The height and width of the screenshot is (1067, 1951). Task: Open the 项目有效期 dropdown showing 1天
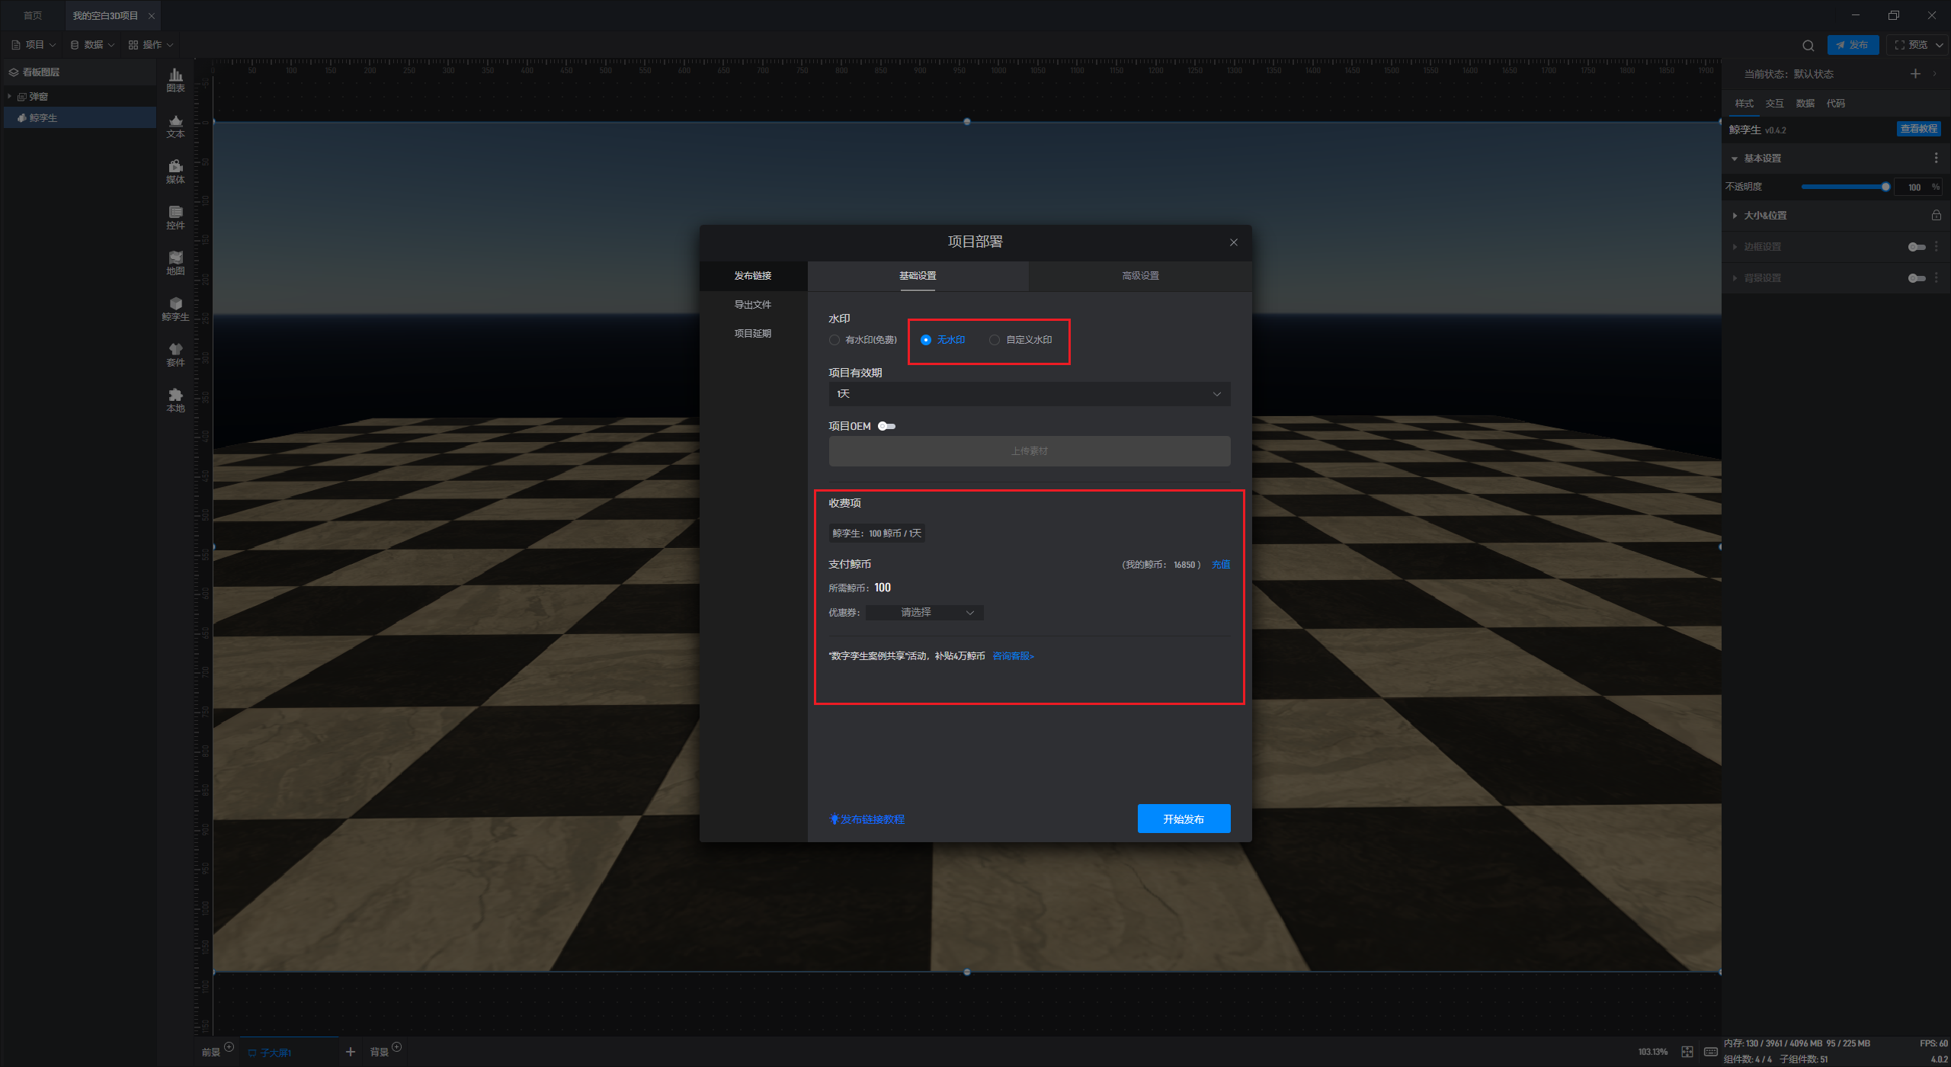[x=1029, y=394]
